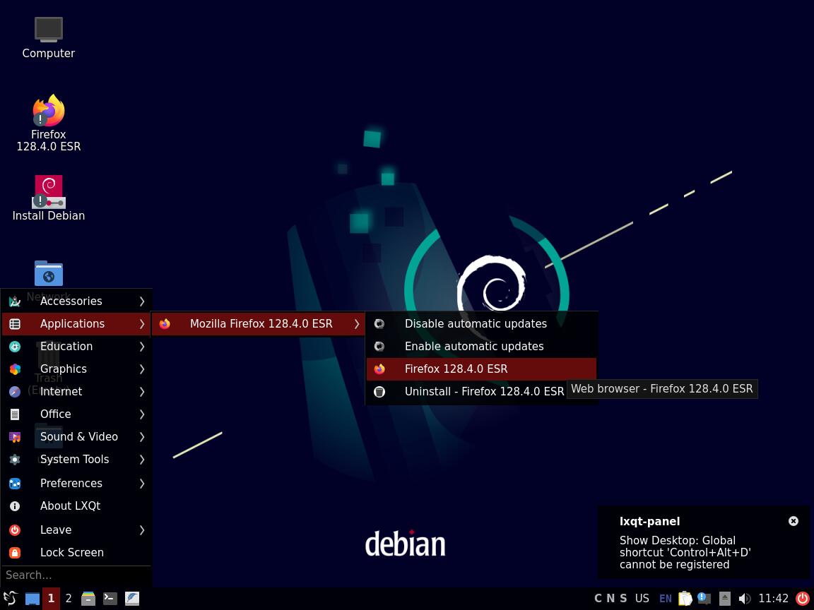
Task: Click the EN input method indicator
Action: (666, 599)
